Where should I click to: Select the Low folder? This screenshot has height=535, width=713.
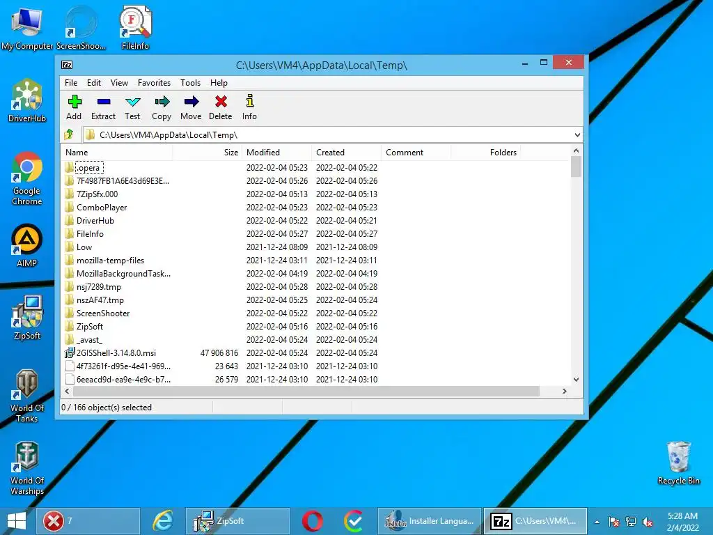click(84, 247)
